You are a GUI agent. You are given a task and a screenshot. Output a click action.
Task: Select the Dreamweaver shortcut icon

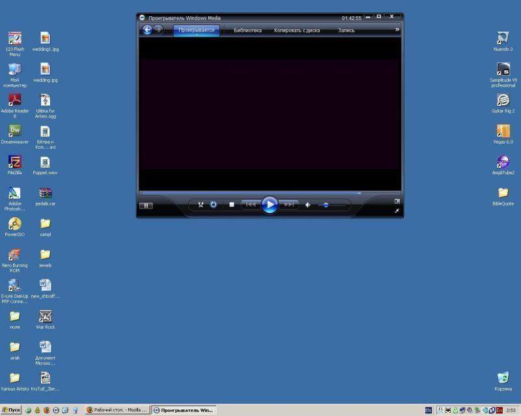(x=14, y=135)
